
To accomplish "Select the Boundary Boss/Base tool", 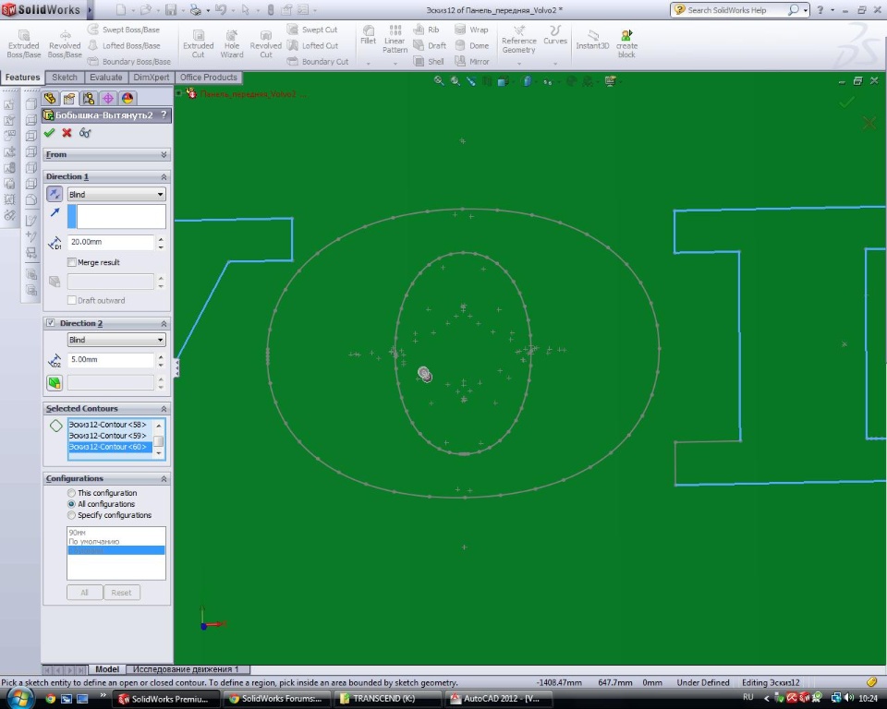I will pyautogui.click(x=129, y=61).
